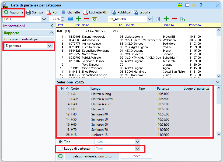Click the window layout icon in title bar
223x162 pixels.
pos(187,5)
